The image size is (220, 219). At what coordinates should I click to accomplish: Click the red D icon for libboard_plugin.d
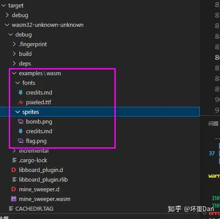pyautogui.click(x=14, y=170)
